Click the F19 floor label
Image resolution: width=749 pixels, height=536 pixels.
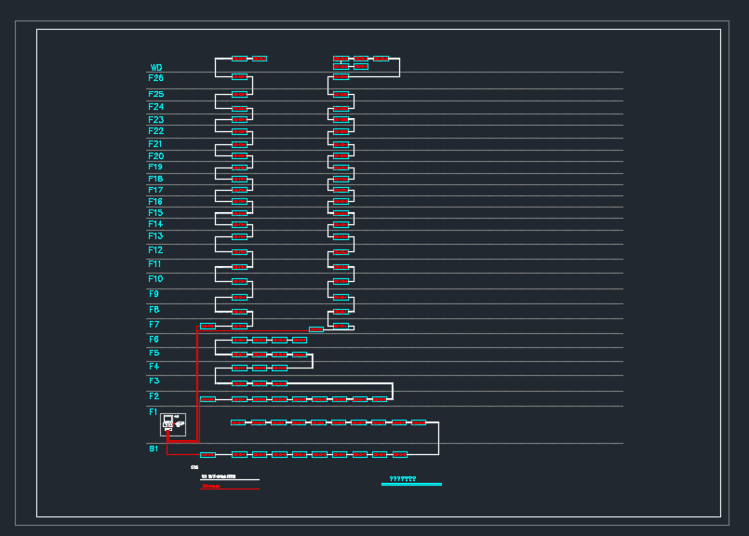[x=155, y=167]
